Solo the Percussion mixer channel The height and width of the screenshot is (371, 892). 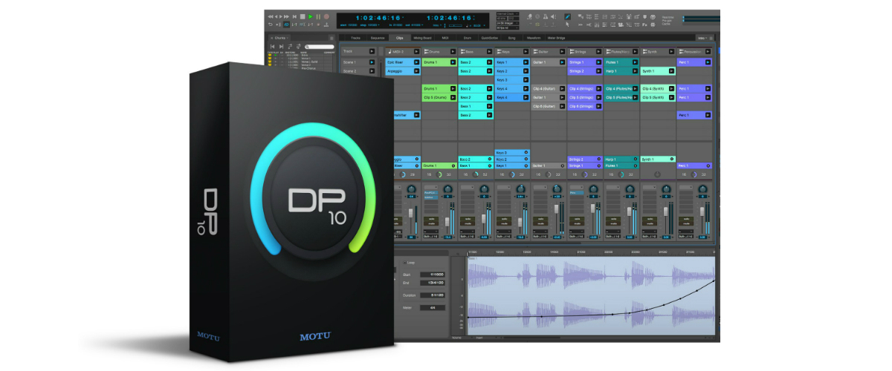685,218
